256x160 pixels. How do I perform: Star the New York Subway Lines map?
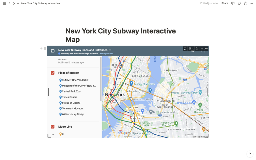[110, 50]
